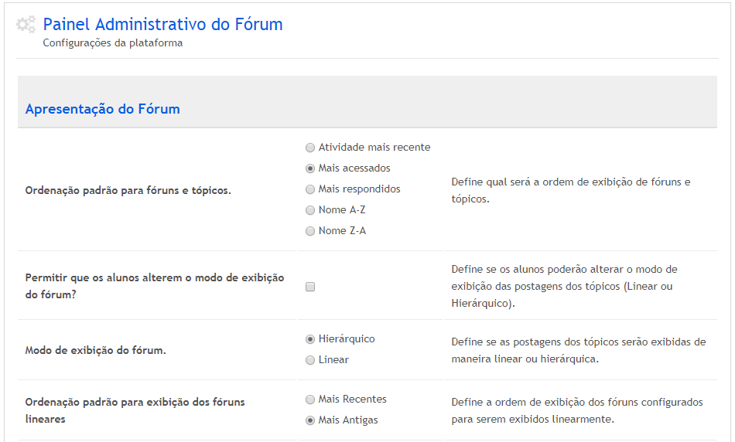Click the 'Painel Administrativo do Fórum' title
The image size is (735, 442).
162,25
